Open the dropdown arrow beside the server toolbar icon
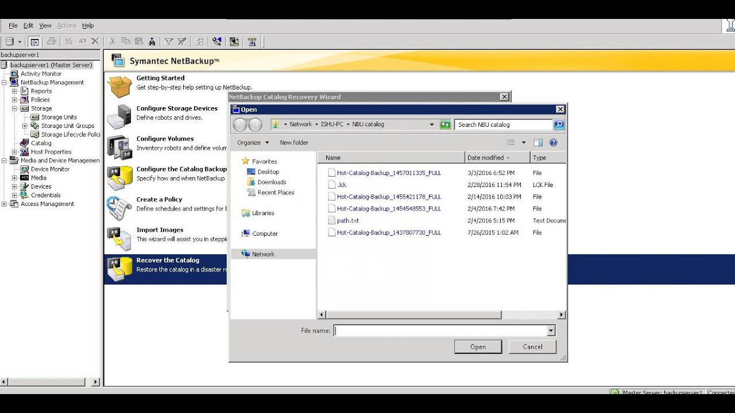This screenshot has width=735, height=413. coord(20,42)
